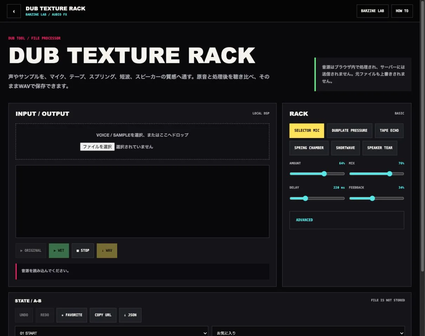Screen dimensions: 425x336
Task: Download settings with the JSON button
Action: click(130, 315)
